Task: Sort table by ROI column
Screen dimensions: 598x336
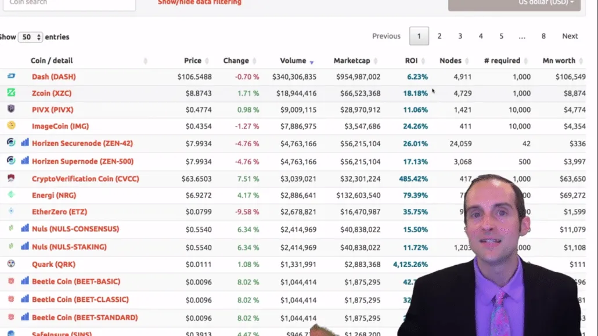Action: [411, 60]
